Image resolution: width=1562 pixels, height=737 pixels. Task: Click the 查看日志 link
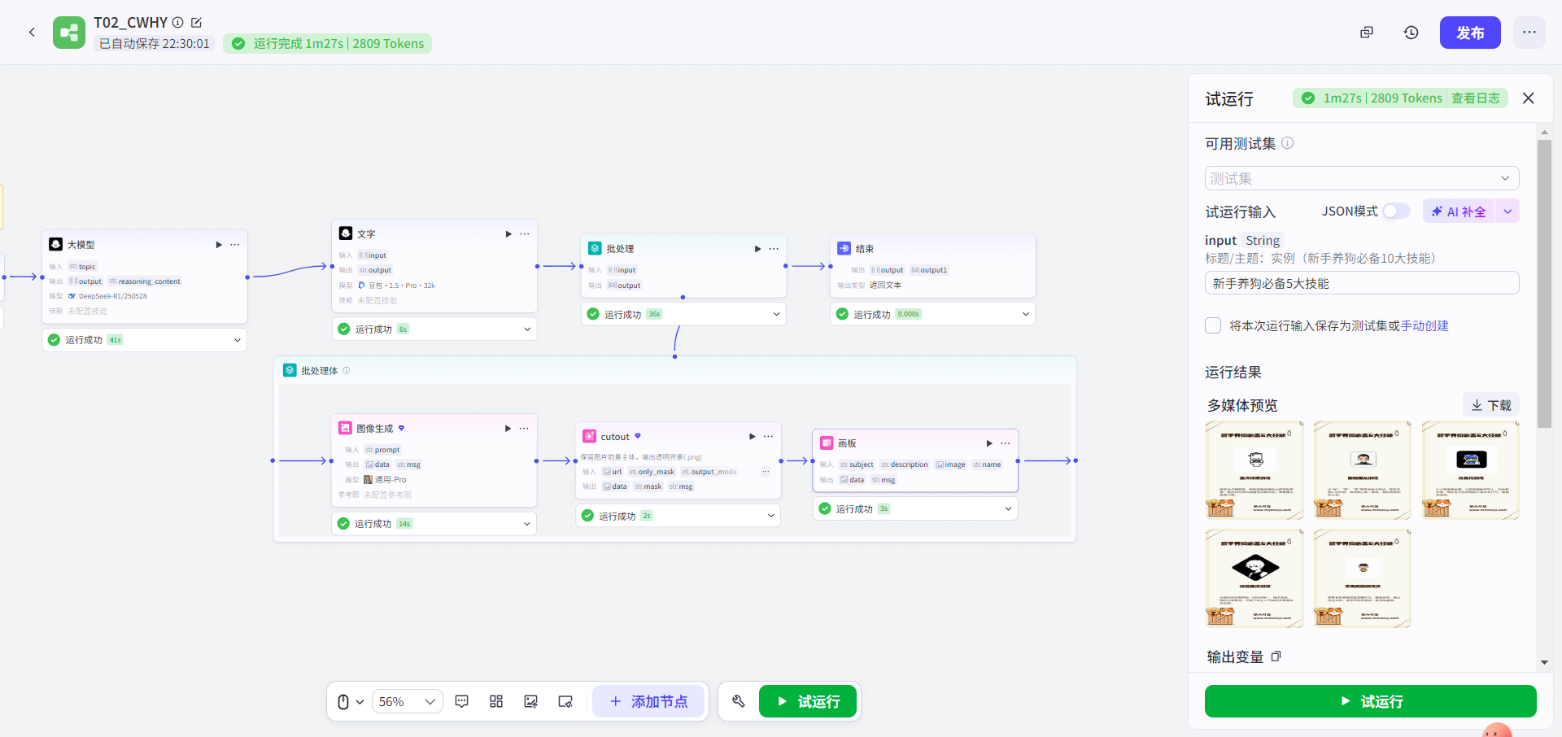click(x=1475, y=98)
